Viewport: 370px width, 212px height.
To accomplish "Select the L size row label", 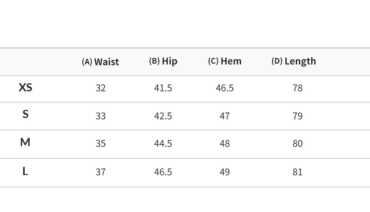I will click(25, 171).
